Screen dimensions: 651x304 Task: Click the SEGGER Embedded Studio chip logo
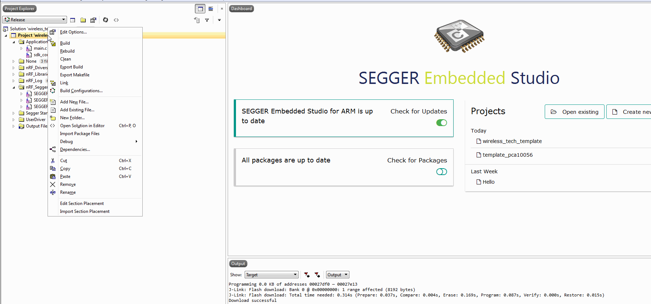click(459, 36)
